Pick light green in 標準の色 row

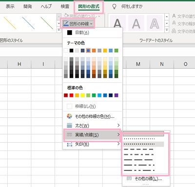pos(88,95)
